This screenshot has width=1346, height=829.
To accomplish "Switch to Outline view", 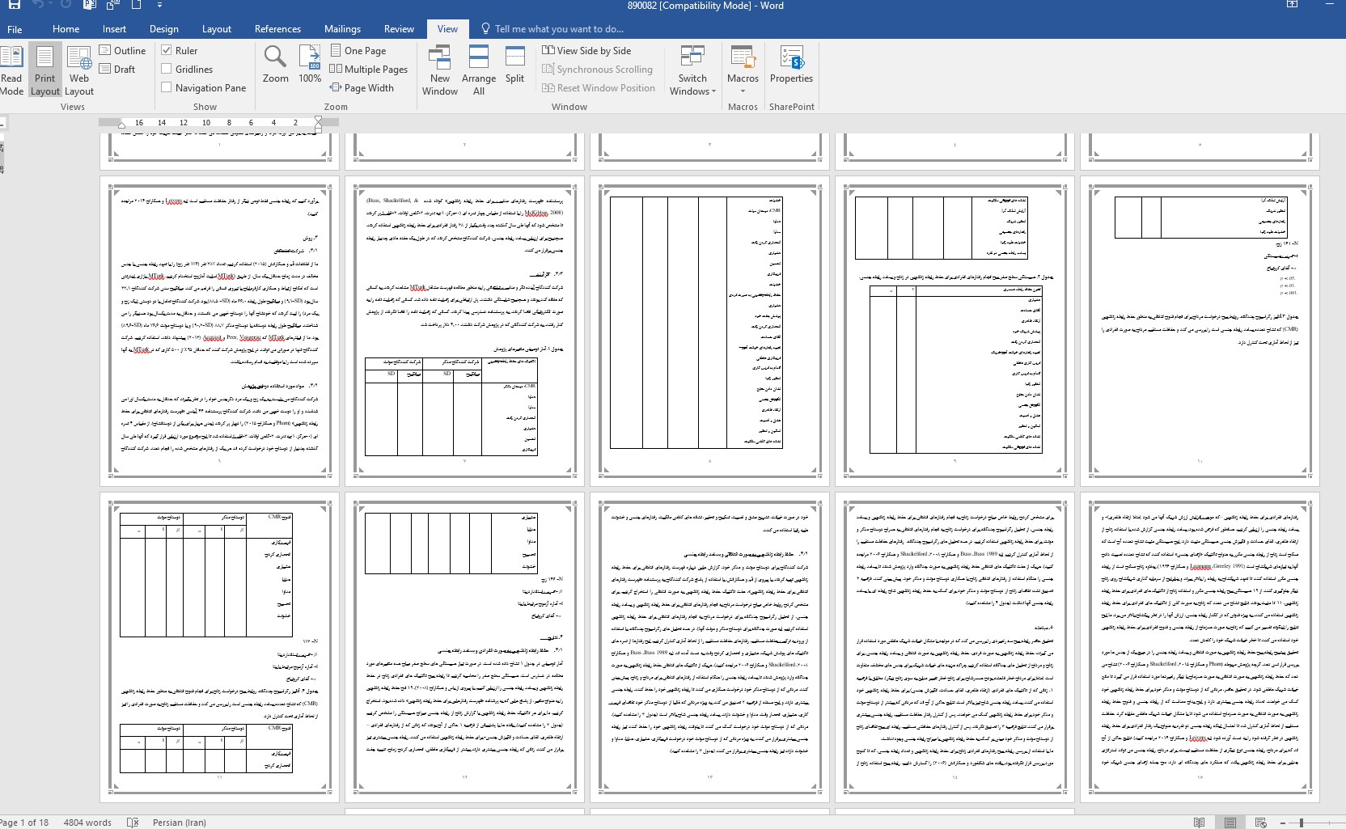I will coord(122,50).
